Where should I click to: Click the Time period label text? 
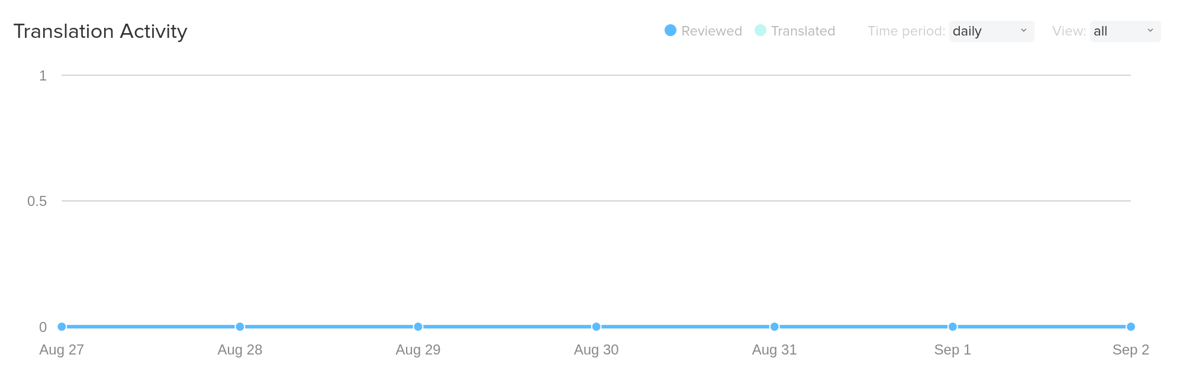(905, 31)
